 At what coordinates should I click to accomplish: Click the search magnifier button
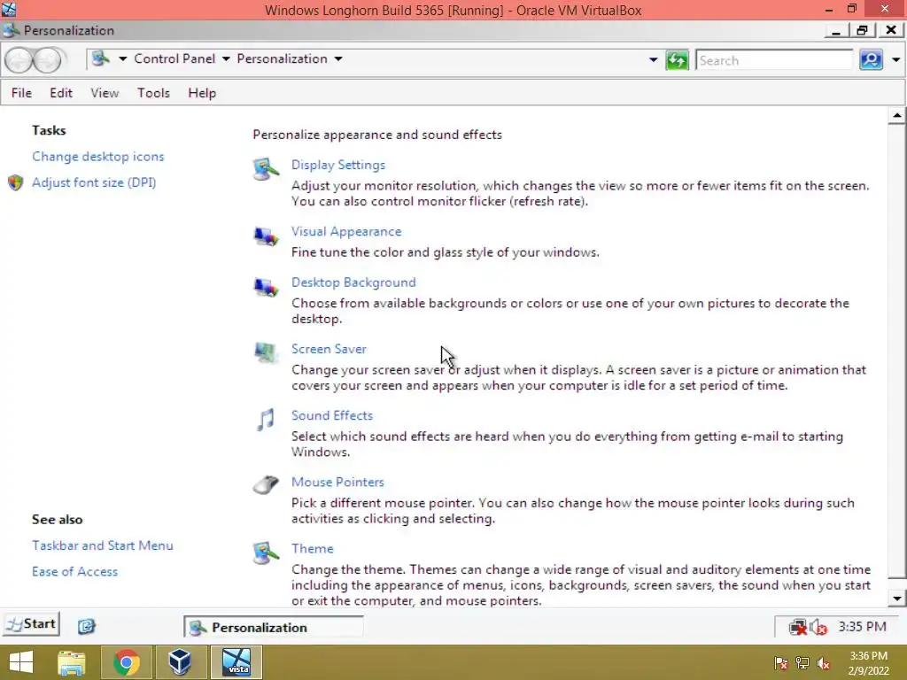872,59
